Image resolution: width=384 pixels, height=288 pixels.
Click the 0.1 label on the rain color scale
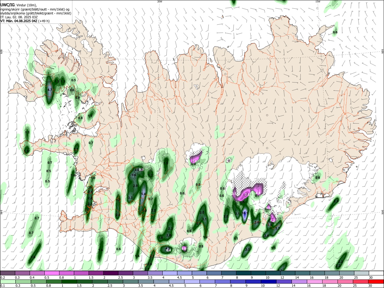pos(2,286)
